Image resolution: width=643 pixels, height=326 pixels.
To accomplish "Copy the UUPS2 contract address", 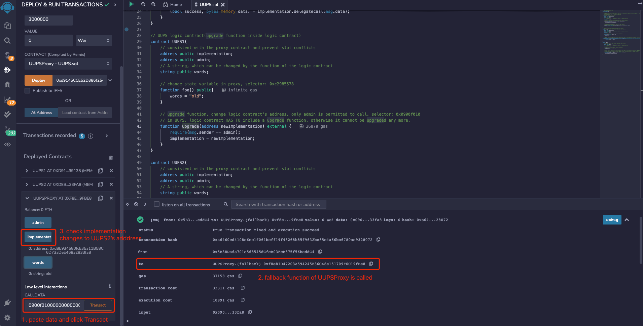I will (x=101, y=185).
